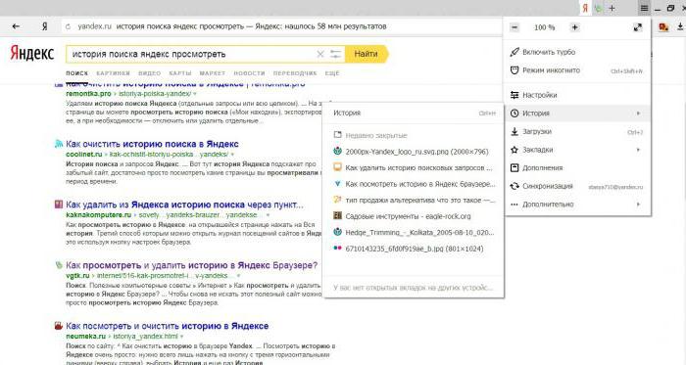
Task: Expand the История submenu arrow
Action: coord(638,114)
